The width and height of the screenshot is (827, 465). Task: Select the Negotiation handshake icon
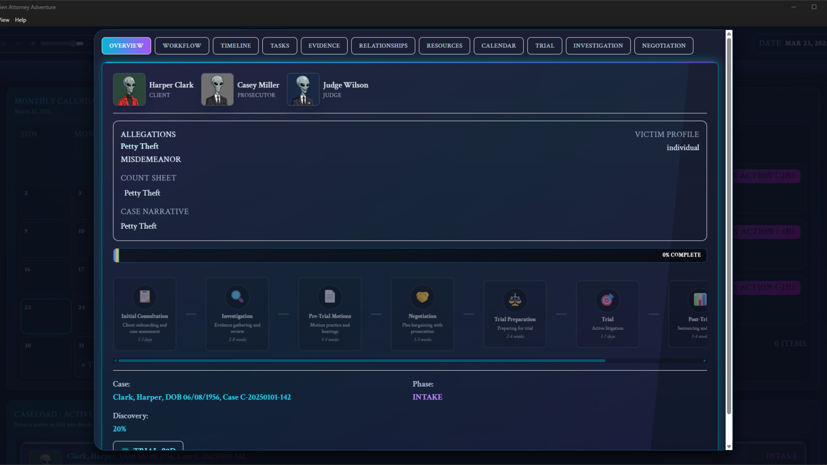click(422, 297)
